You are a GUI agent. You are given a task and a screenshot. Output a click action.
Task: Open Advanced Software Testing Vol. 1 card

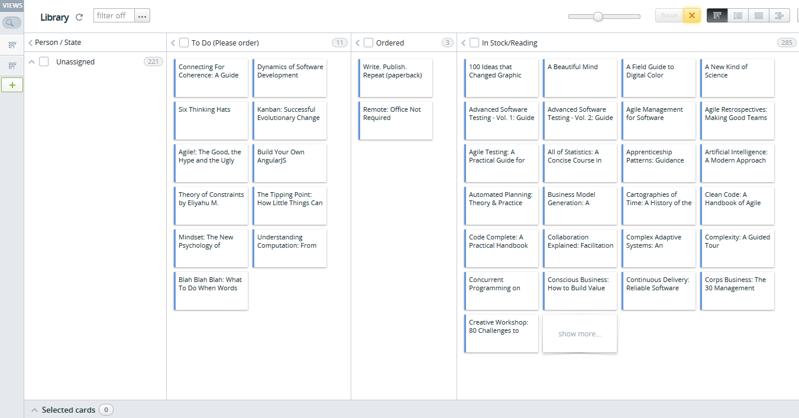click(502, 121)
